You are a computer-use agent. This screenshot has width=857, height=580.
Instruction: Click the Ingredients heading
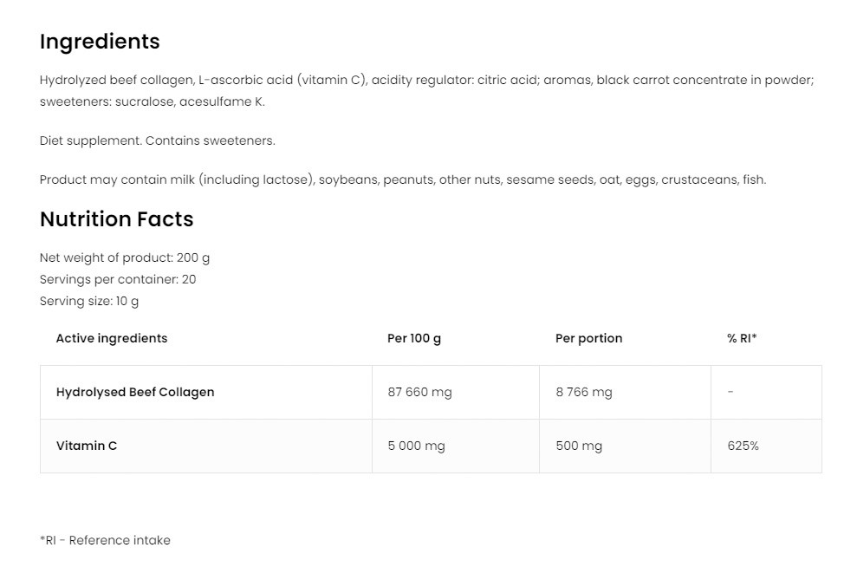[x=100, y=42]
